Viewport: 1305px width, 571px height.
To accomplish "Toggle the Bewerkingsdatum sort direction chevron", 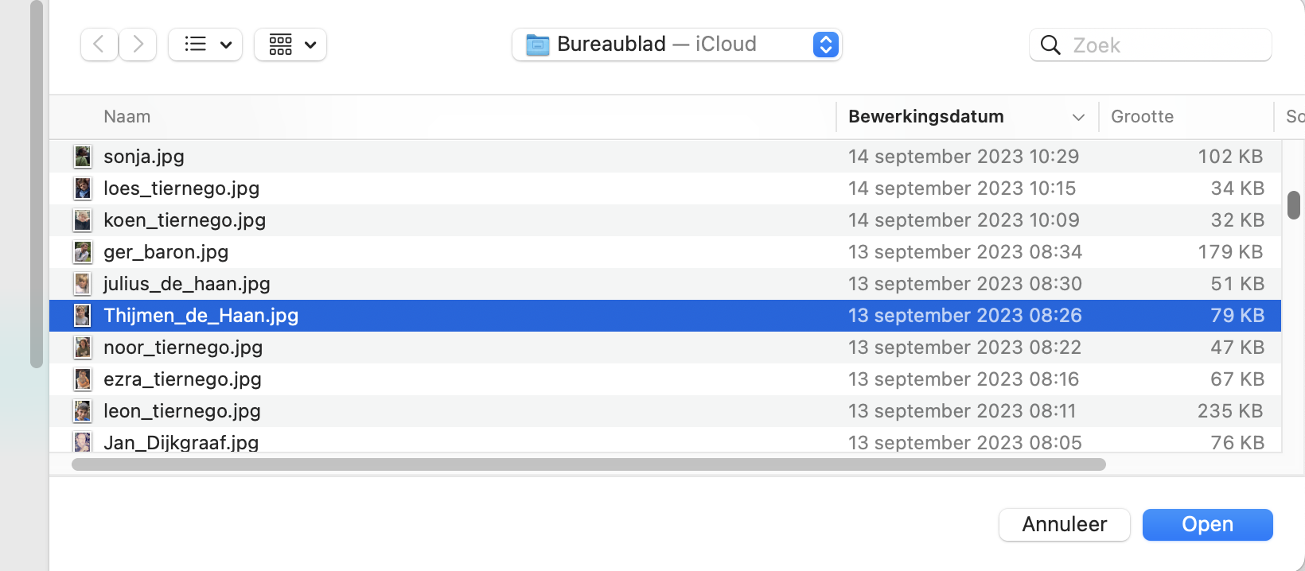I will point(1078,118).
